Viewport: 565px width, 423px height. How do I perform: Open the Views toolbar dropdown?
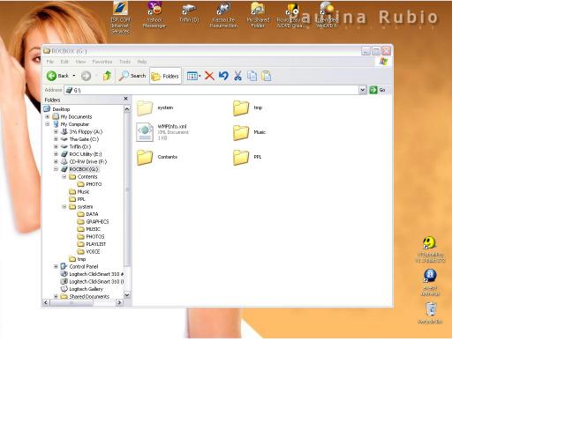(194, 76)
